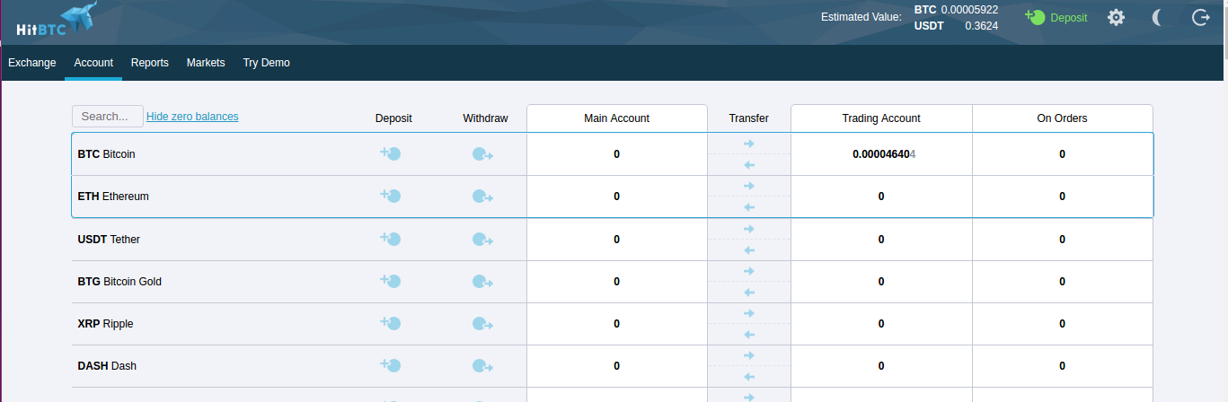Toggle night mode moon icon

(1158, 17)
